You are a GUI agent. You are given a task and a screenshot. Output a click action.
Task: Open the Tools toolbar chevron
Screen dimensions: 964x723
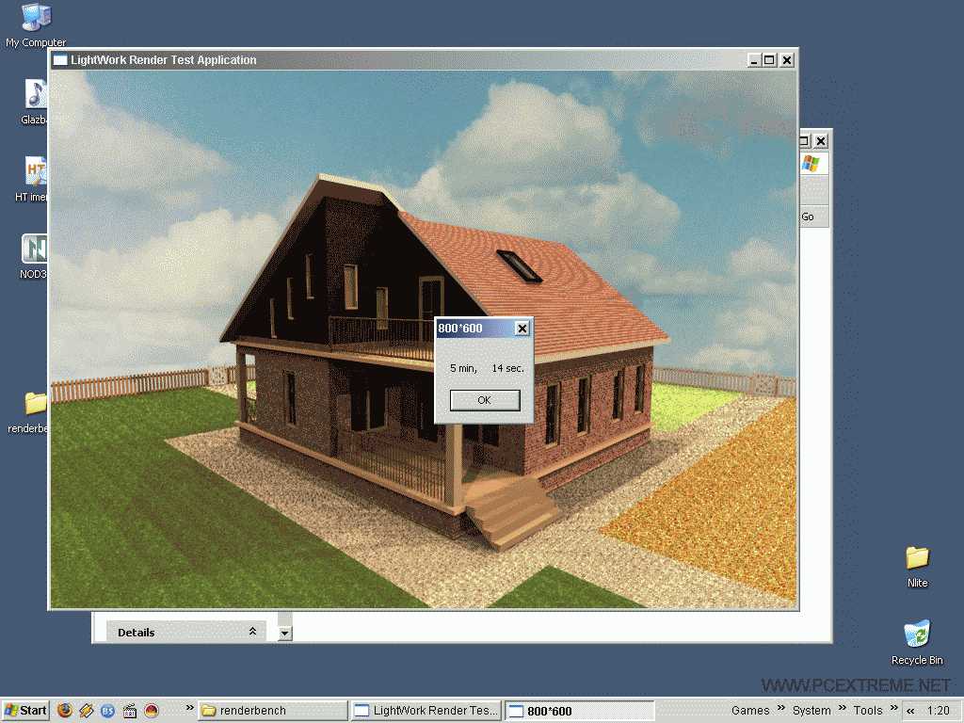click(x=894, y=708)
